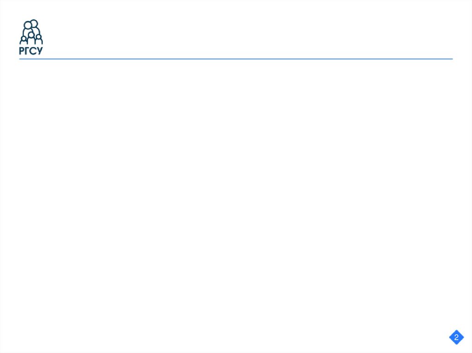Click the divider line's end below the logo
Image resolution: width=472 pixels, height=353 pixels.
click(x=20, y=59)
